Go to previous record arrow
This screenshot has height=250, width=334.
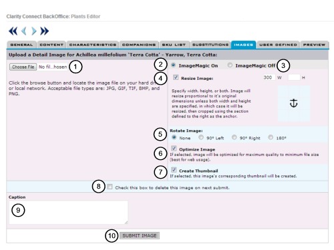click(x=24, y=31)
